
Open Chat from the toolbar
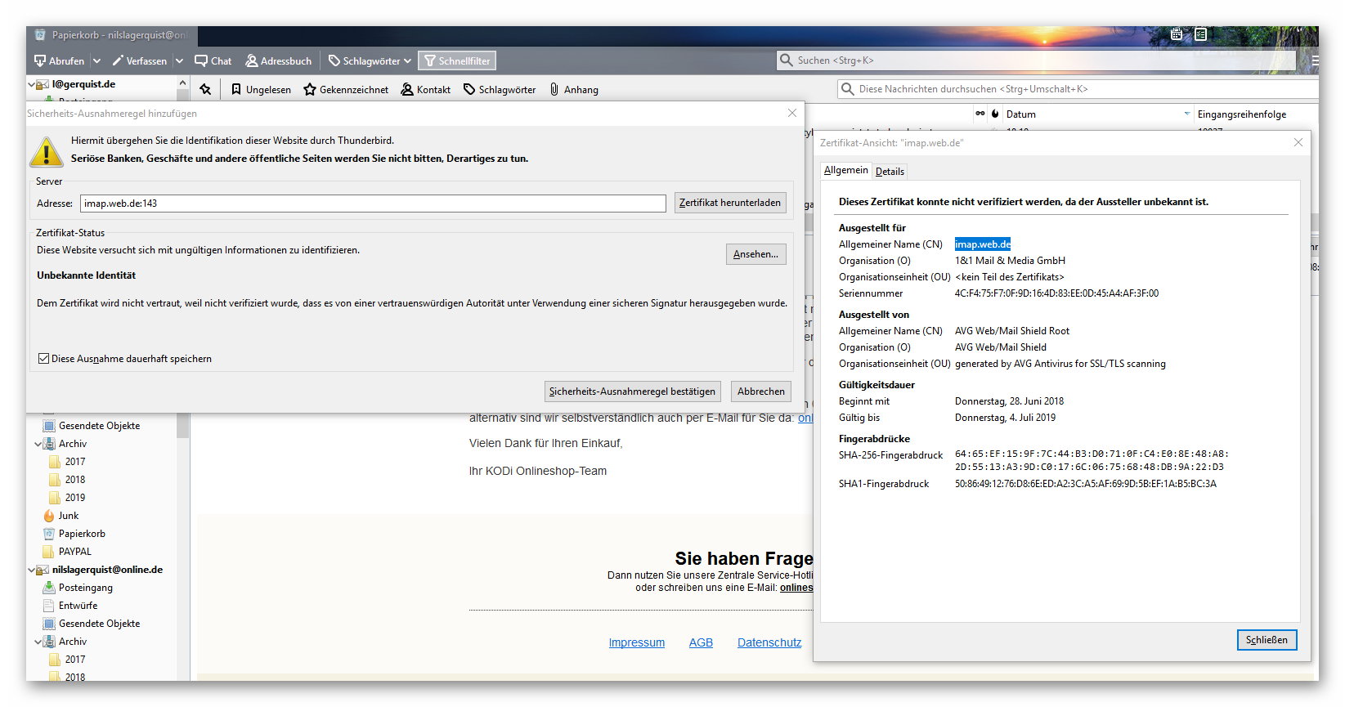pos(213,60)
